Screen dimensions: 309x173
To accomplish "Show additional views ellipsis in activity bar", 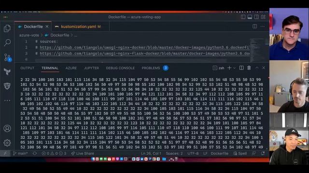I will tap(7, 100).
